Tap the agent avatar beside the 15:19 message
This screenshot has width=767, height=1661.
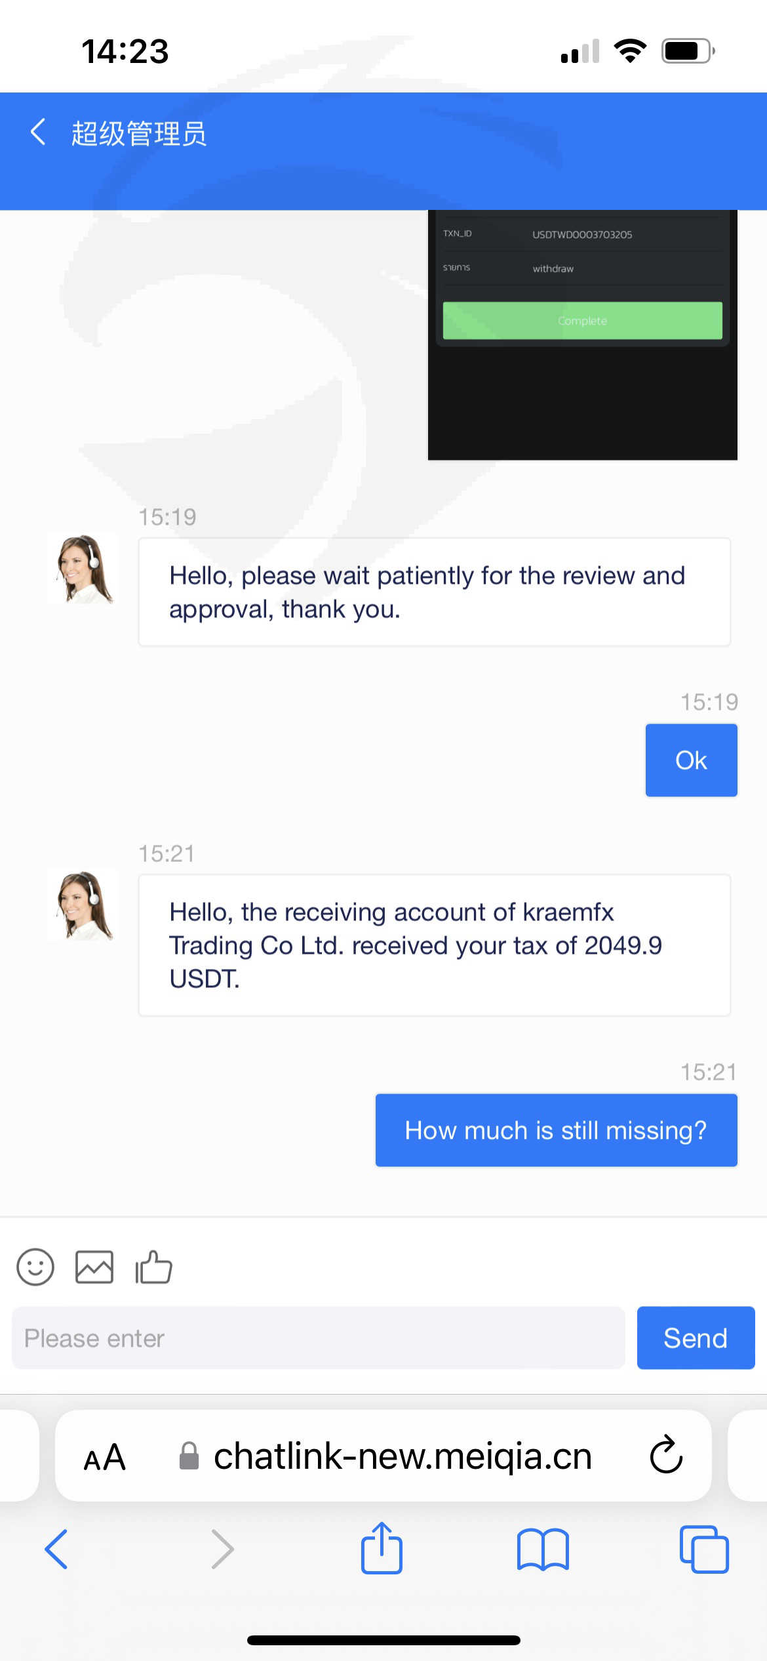[x=83, y=569]
